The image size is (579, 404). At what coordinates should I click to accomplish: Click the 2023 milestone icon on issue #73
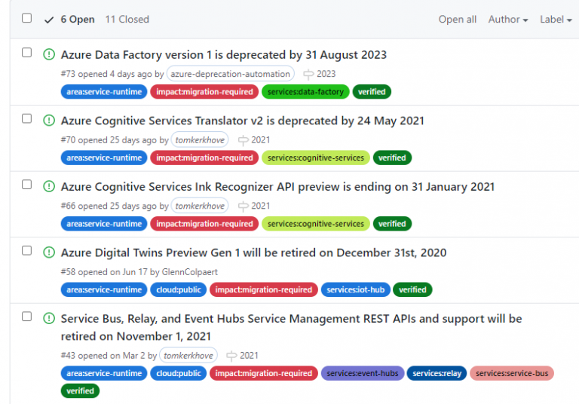pyautogui.click(x=308, y=74)
